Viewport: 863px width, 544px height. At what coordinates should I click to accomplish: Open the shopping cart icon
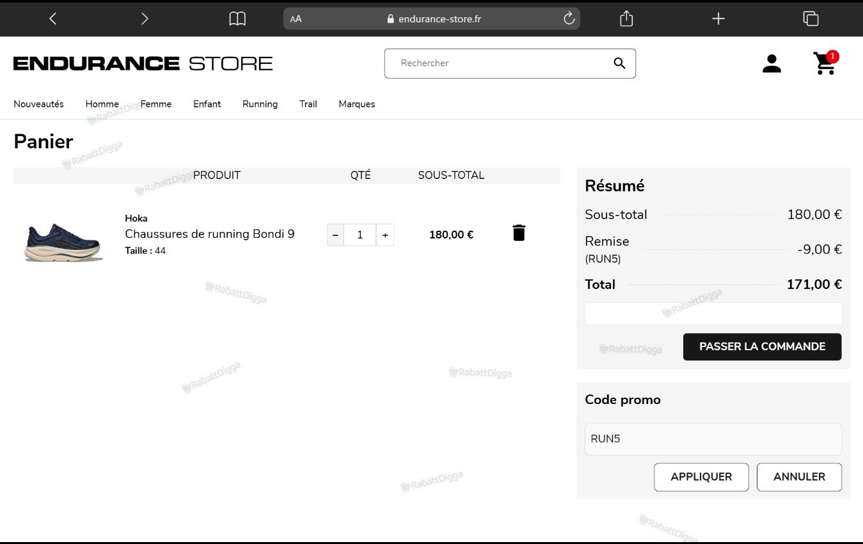tap(825, 63)
